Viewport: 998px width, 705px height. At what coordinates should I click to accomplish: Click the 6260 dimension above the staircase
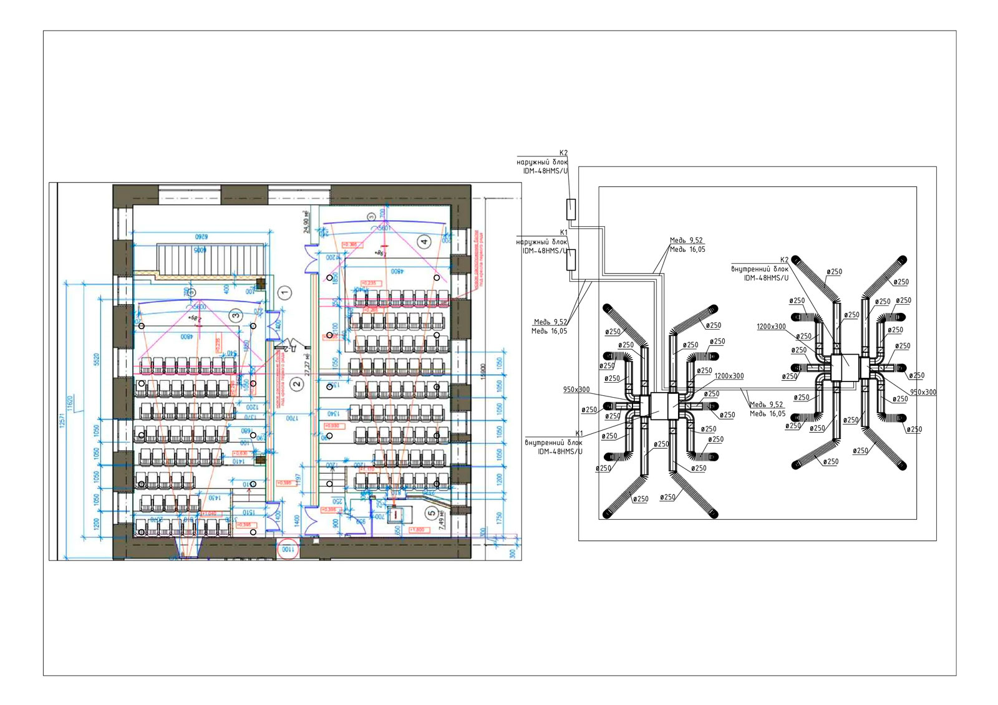pyautogui.click(x=201, y=237)
